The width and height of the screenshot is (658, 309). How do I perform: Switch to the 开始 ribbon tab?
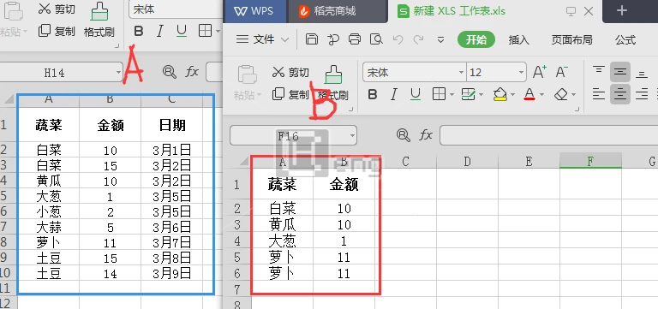tap(476, 40)
